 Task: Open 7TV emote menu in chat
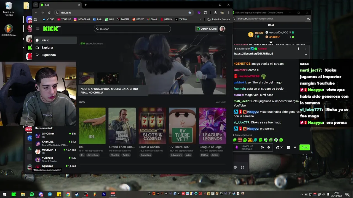point(262,147)
